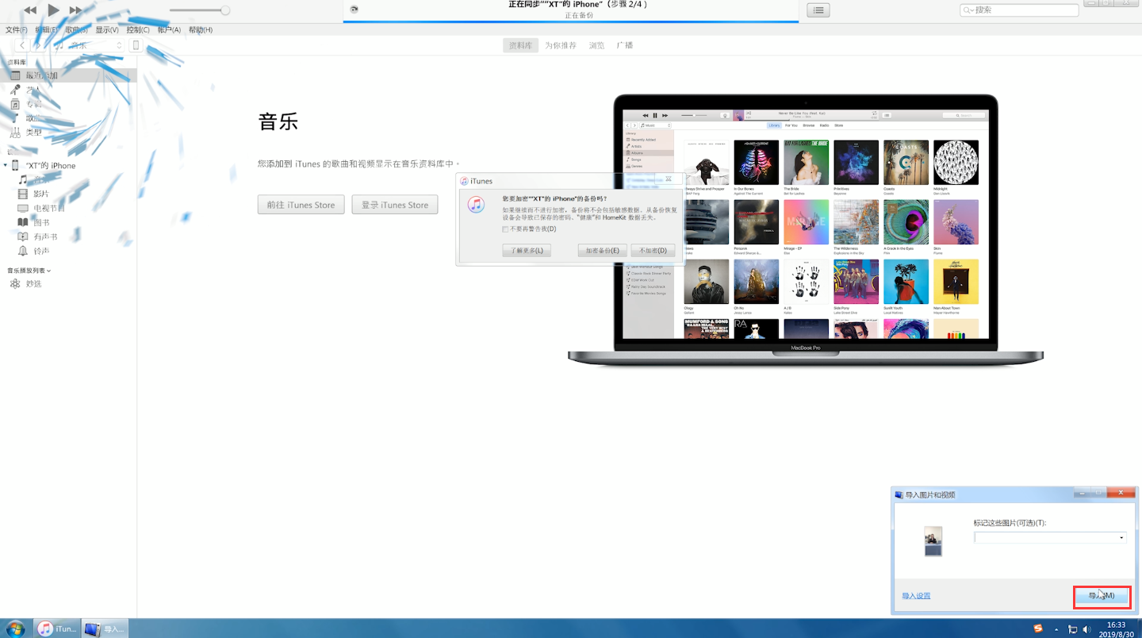Screen dimensions: 1142x638
Task: Open the 帮助(H) menu
Action: (x=201, y=30)
